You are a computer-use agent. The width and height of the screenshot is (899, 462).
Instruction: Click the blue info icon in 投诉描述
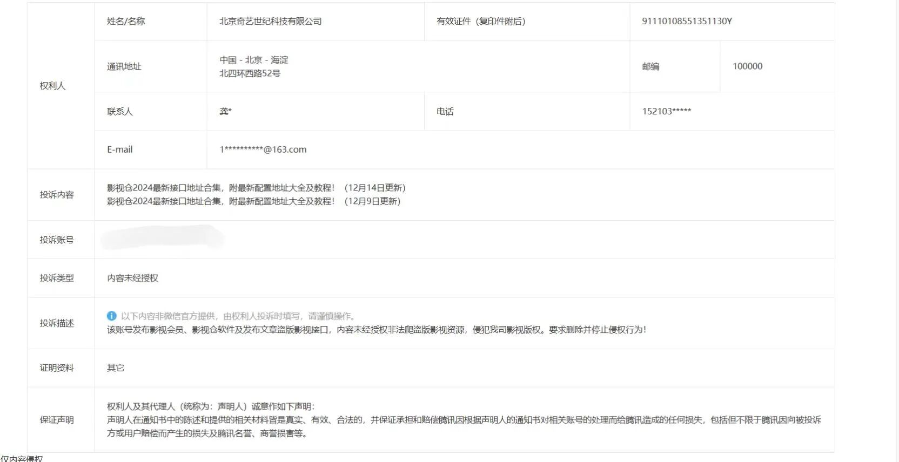111,316
